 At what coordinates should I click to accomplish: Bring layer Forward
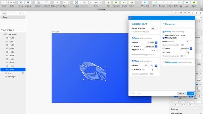click(x=38, y=3)
